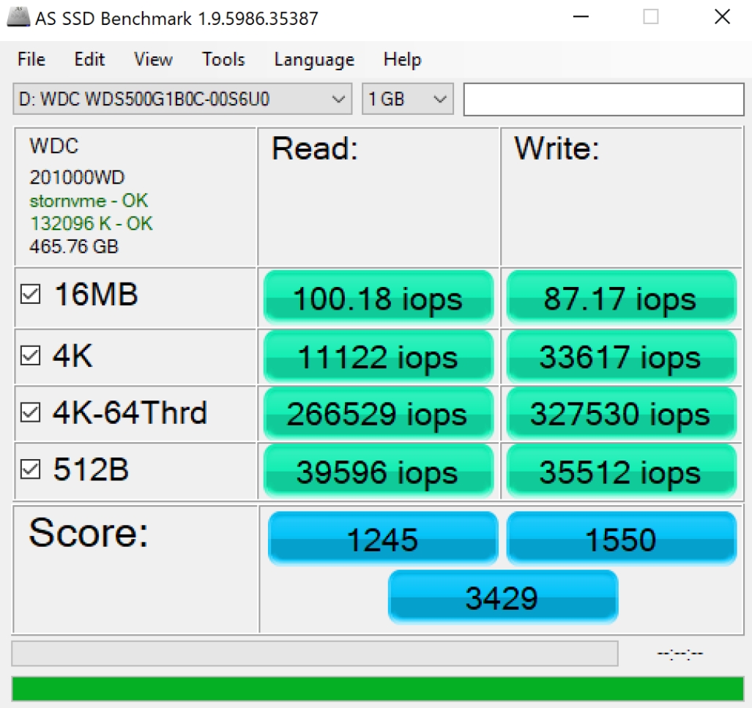Minimize the AS SSD Benchmark window
This screenshot has height=708, width=752.
[581, 18]
